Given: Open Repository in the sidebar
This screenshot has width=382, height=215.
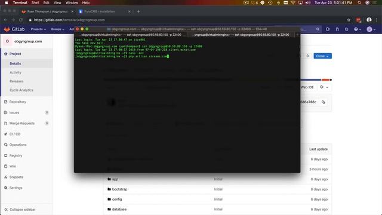Looking at the screenshot, I should (17, 102).
